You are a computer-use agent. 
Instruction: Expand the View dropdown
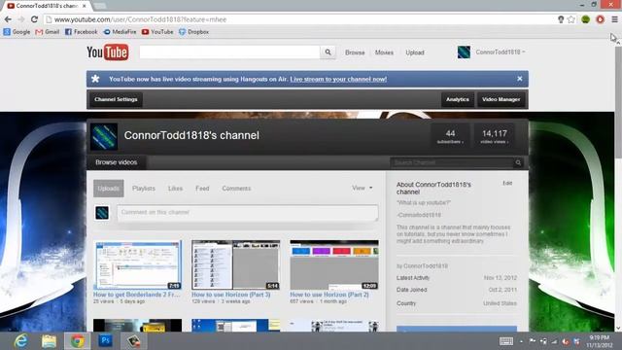click(x=363, y=188)
